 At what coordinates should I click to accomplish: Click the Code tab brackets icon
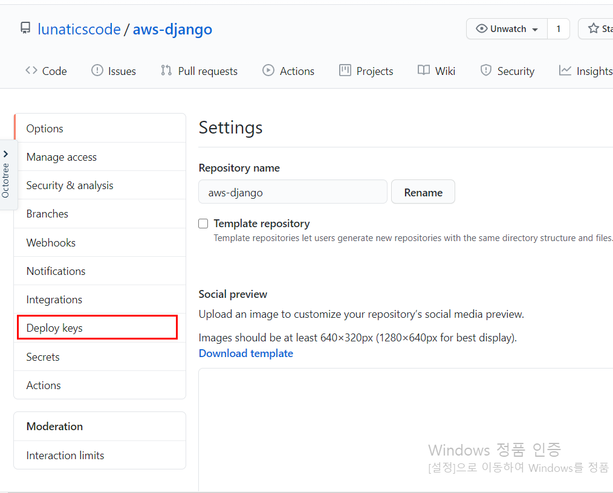click(x=31, y=70)
